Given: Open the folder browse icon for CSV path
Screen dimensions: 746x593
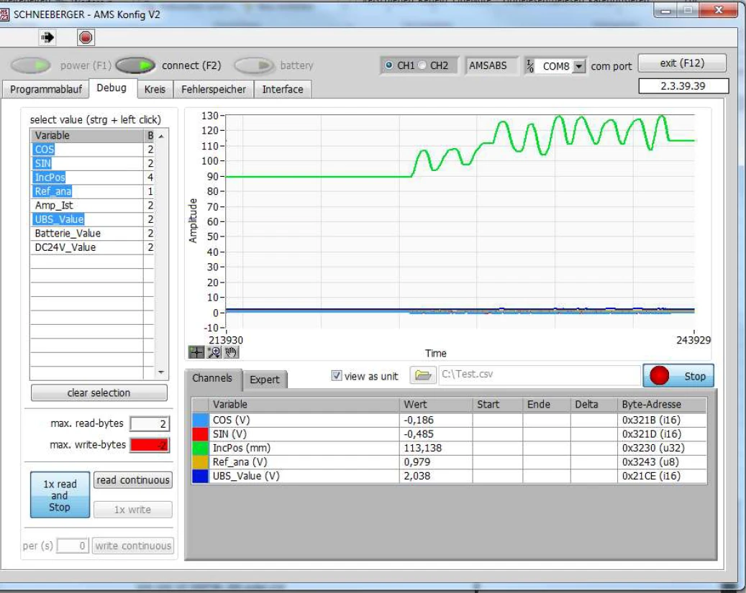Looking at the screenshot, I should (x=423, y=375).
